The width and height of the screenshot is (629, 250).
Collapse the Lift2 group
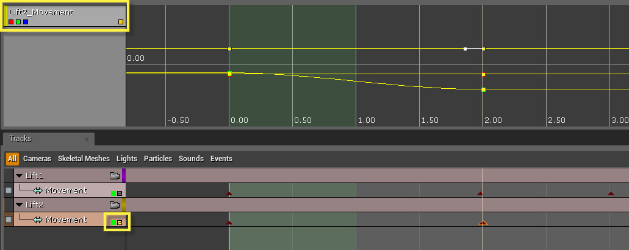click(19, 205)
